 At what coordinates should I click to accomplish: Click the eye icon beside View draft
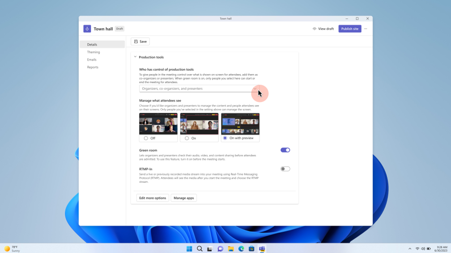315,29
